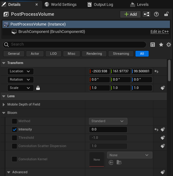Toggle the details panel lock icon

(166, 14)
